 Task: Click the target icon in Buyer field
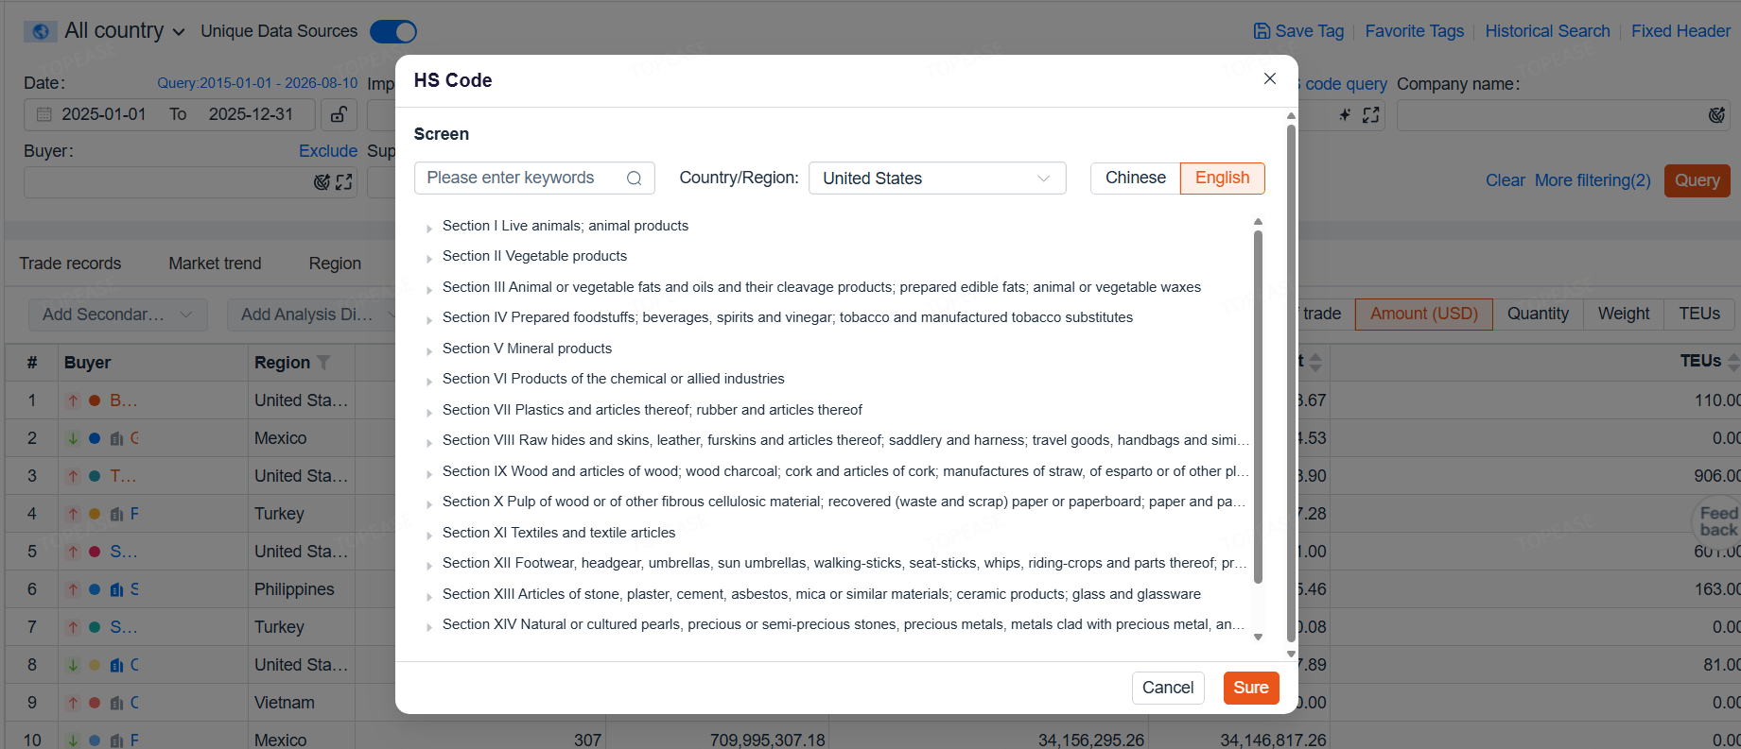tap(322, 182)
